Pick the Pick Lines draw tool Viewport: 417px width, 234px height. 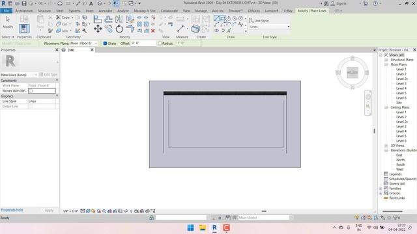pos(229,31)
